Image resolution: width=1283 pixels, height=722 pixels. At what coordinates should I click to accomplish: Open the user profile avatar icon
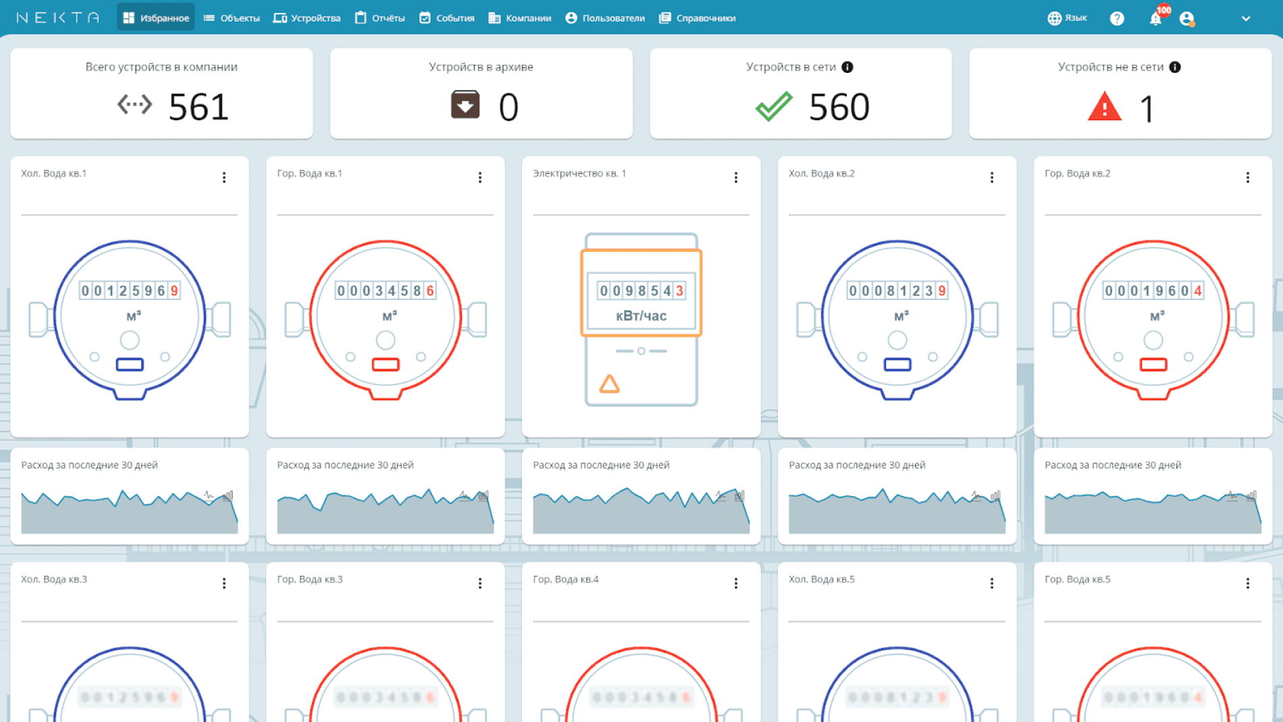tap(1187, 19)
